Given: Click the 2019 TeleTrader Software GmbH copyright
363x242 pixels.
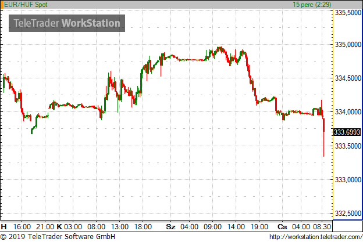Looking at the screenshot, I should click(58, 237).
